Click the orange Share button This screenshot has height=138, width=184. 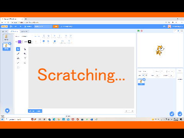56,26
